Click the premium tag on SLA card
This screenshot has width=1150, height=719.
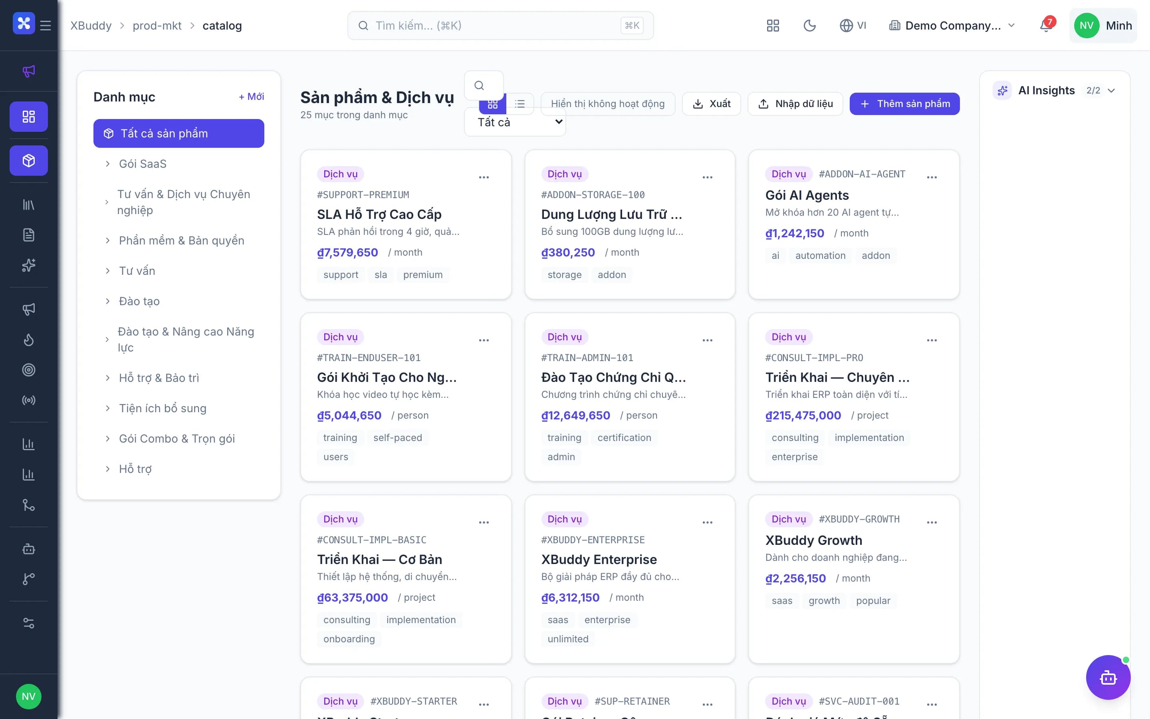(423, 275)
